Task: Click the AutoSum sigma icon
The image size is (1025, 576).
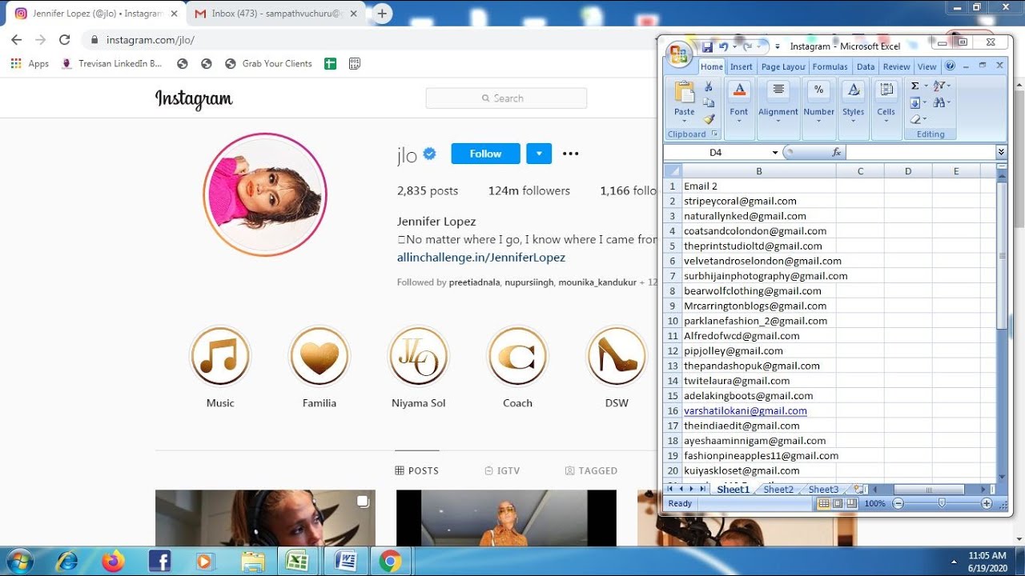Action: [915, 86]
